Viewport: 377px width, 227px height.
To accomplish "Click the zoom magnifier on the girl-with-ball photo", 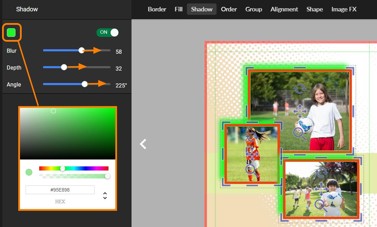I will coord(300,134).
